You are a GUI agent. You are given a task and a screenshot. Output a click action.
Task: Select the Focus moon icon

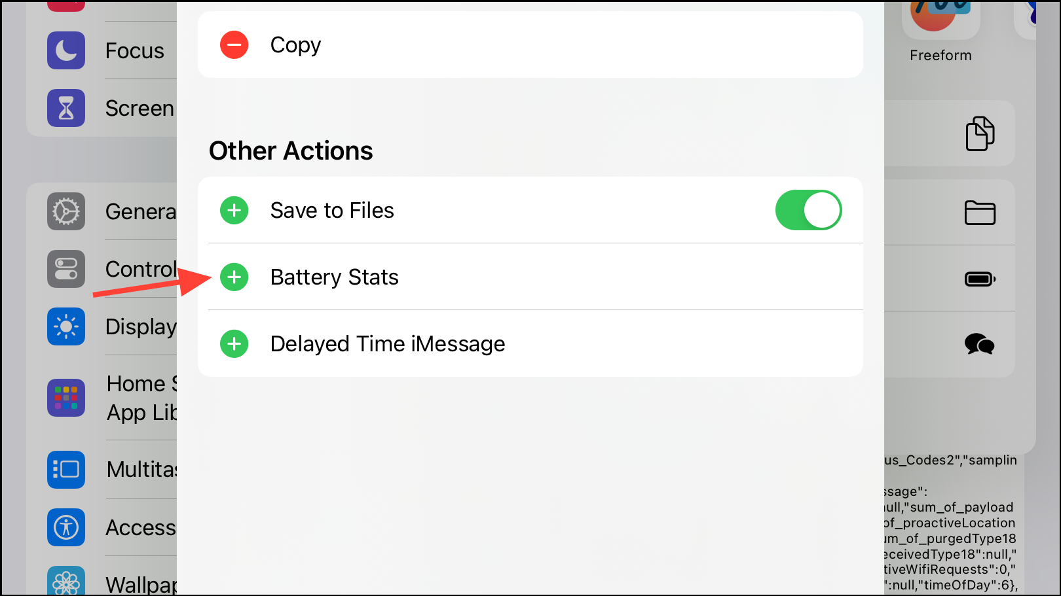65,50
